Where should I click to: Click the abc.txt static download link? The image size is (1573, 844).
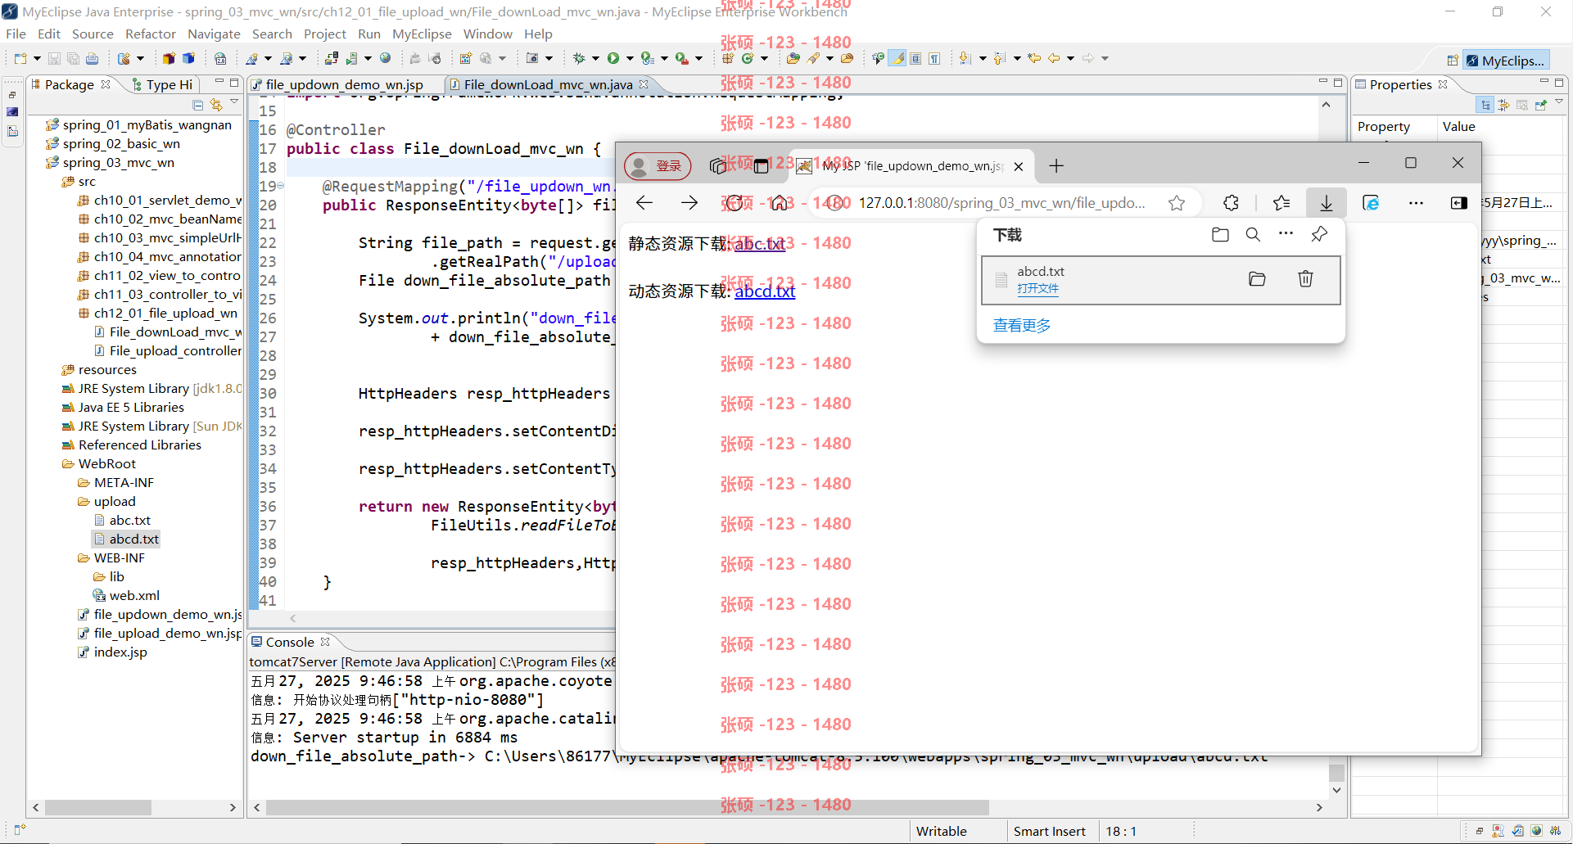point(760,243)
